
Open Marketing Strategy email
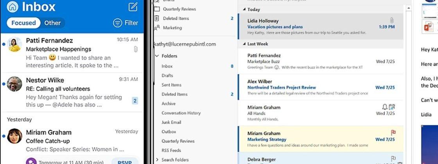[x=320, y=139]
